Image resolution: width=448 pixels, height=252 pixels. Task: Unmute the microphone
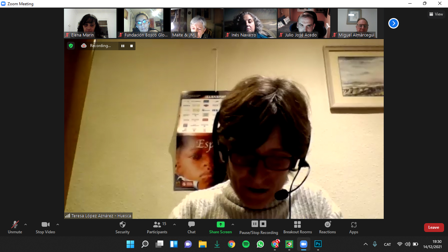(x=15, y=227)
